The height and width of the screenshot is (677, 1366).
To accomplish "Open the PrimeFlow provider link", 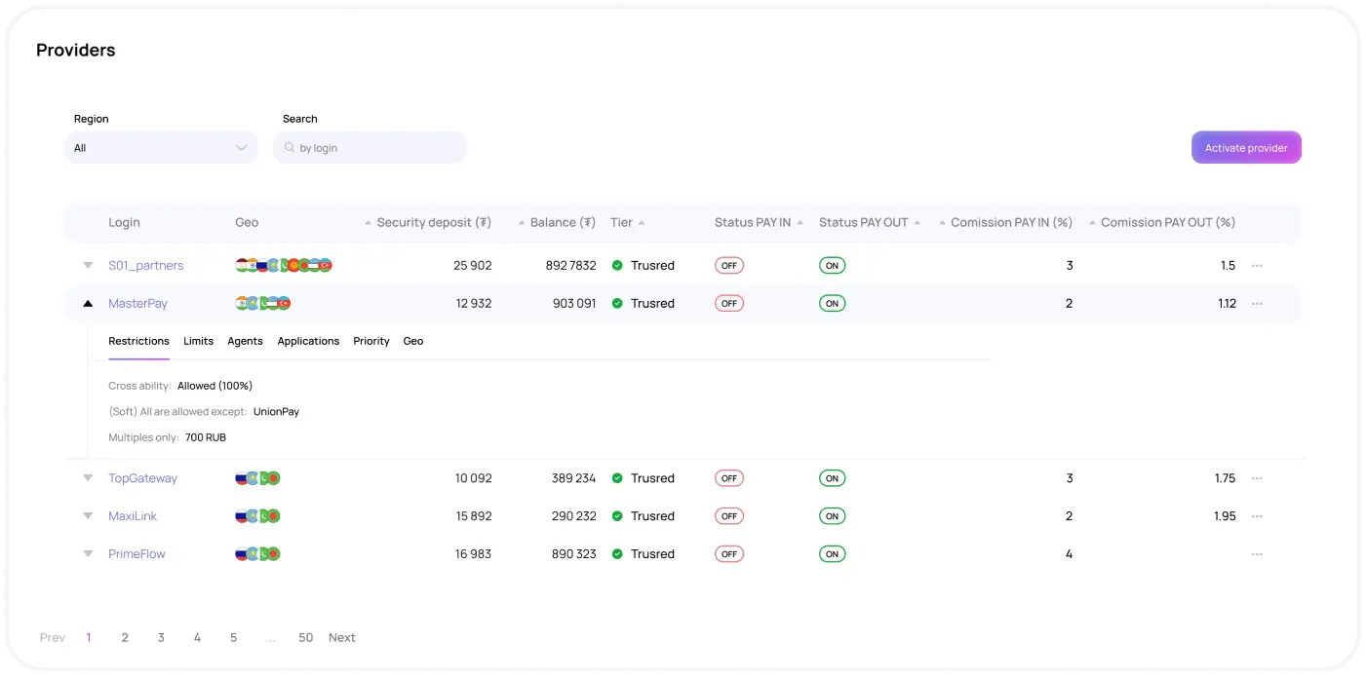I will (x=137, y=554).
